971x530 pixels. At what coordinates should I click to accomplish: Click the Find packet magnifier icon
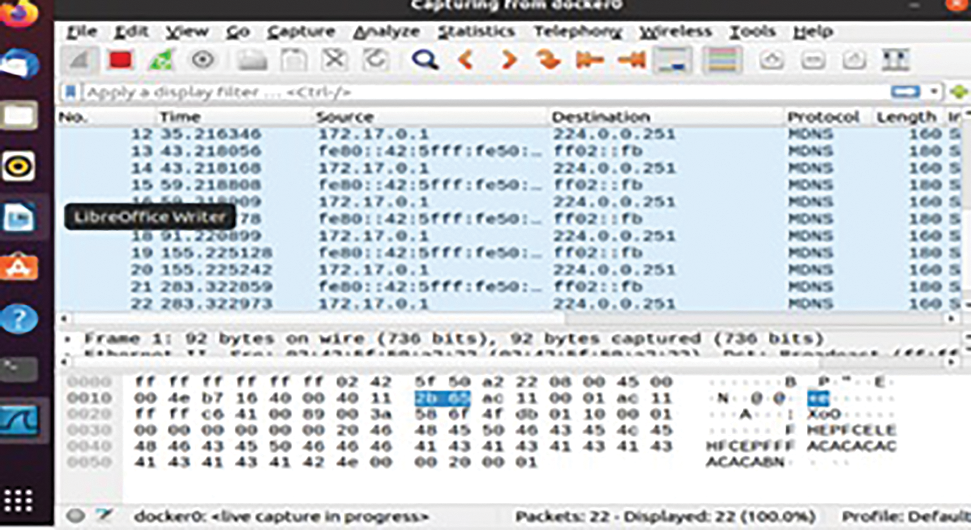pyautogui.click(x=425, y=60)
